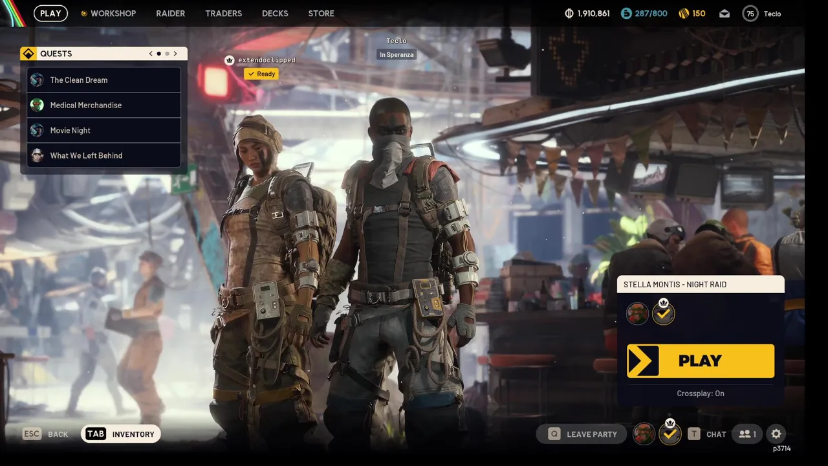Click the ready checkmark avatar in raid panel
Image resolution: width=828 pixels, height=466 pixels.
tap(663, 314)
